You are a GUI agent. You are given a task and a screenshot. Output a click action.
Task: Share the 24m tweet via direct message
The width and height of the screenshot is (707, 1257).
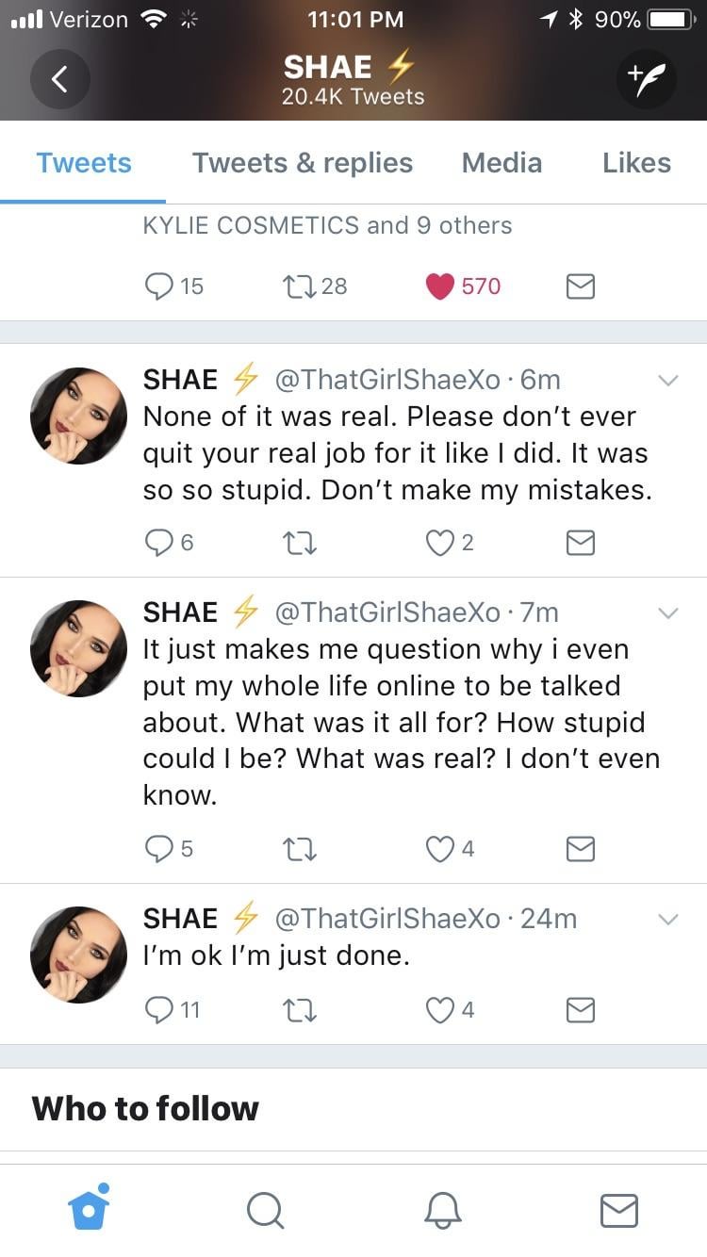pyautogui.click(x=581, y=1011)
